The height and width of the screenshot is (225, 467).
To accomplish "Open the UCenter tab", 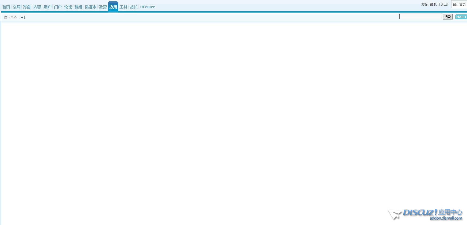I will tap(148, 7).
